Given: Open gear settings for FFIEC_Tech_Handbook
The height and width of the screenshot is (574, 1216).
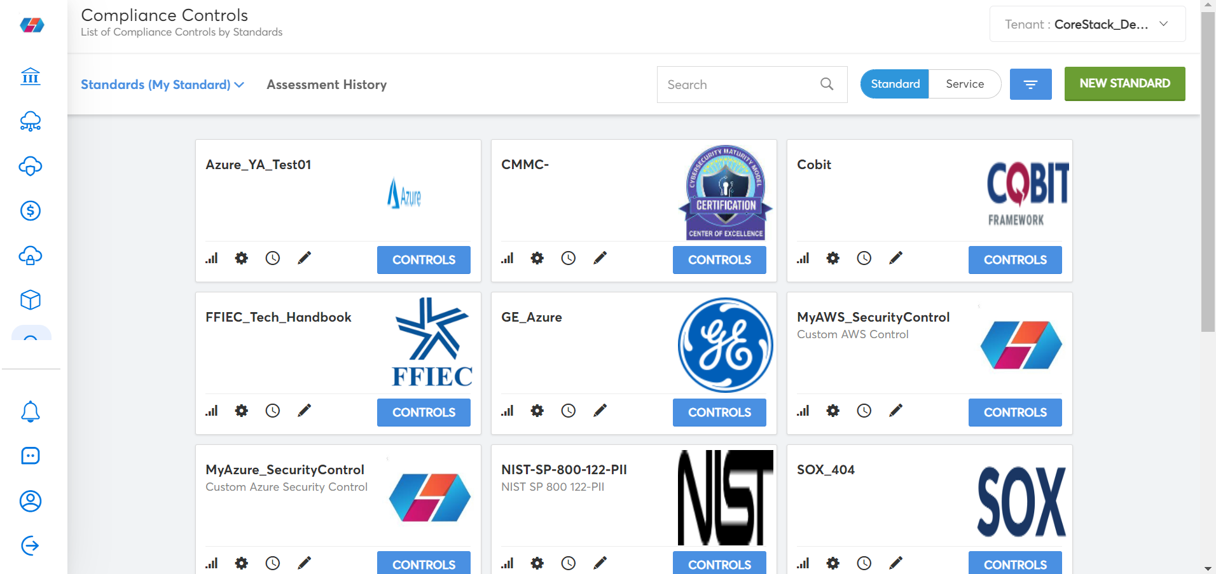Looking at the screenshot, I should (x=242, y=411).
